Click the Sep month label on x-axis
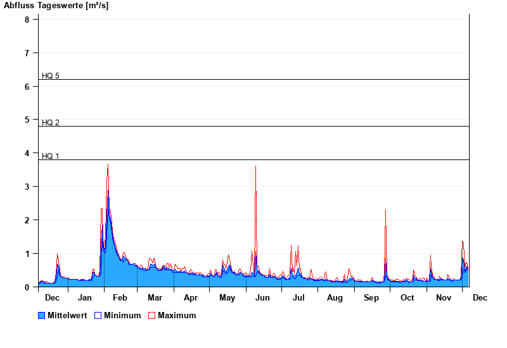 point(371,298)
